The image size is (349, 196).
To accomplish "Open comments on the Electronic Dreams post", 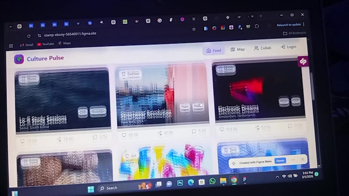I will (x=290, y=126).
